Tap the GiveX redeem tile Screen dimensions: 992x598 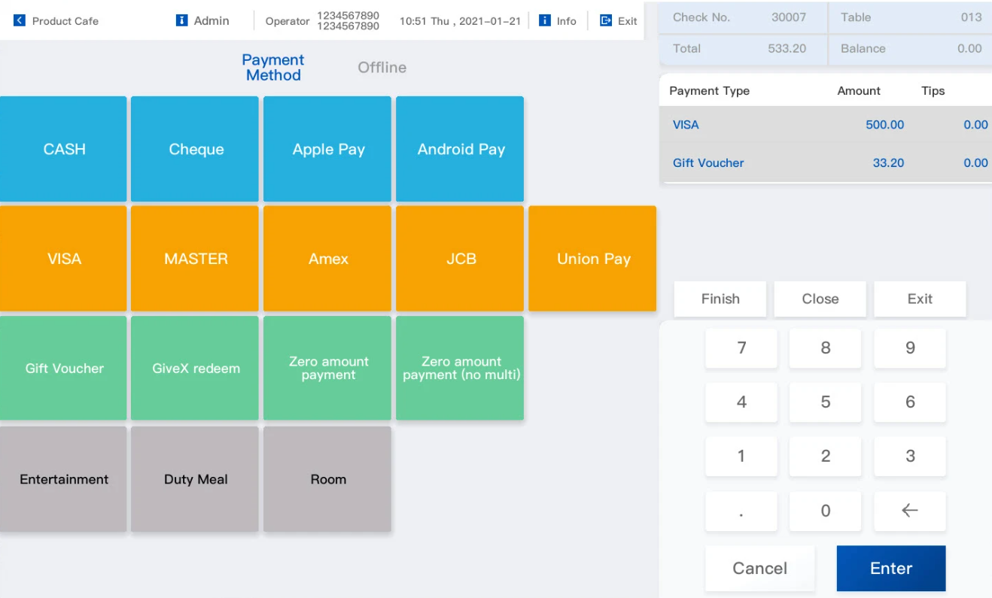pyautogui.click(x=196, y=369)
